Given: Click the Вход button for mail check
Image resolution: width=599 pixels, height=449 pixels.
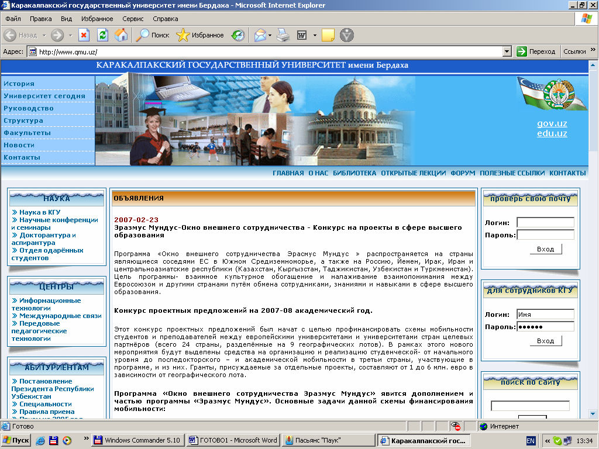Looking at the screenshot, I should click(x=546, y=249).
